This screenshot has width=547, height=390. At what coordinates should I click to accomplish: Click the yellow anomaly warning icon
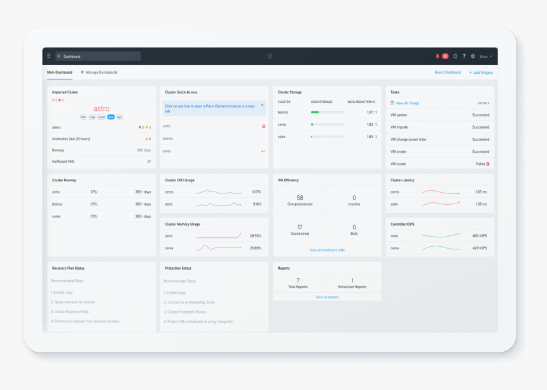click(x=146, y=139)
